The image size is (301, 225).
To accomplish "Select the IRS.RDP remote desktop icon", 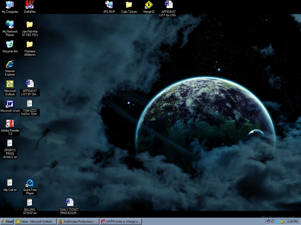I will [109, 5].
